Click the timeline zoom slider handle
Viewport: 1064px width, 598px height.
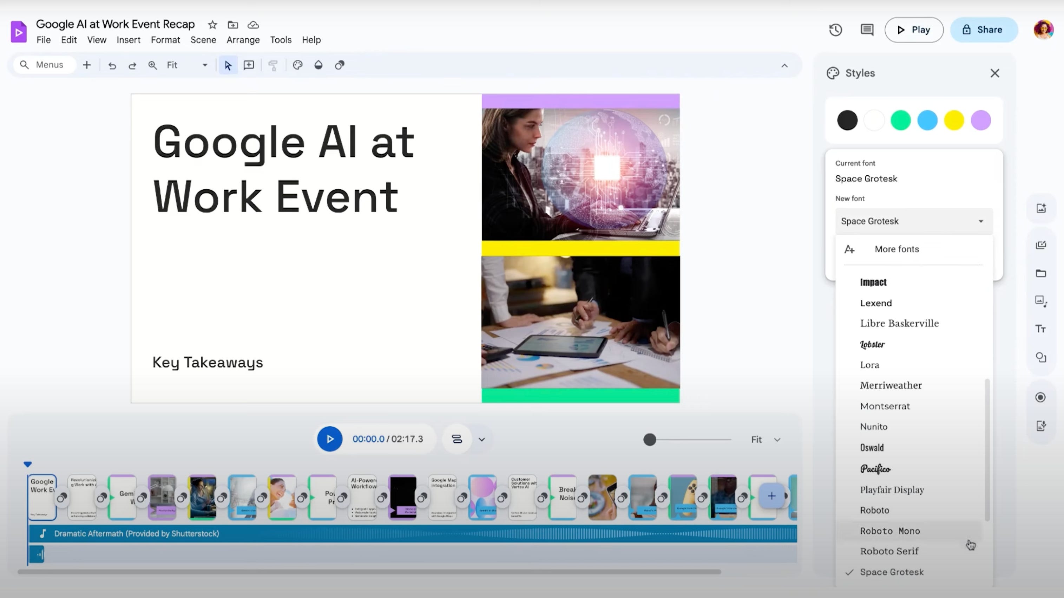click(650, 440)
